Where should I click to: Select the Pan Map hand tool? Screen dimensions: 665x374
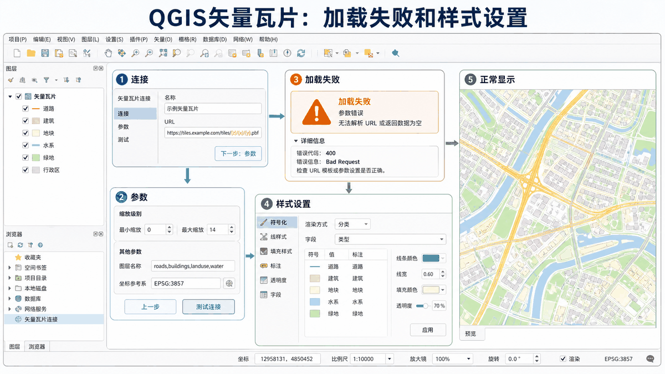tap(108, 53)
